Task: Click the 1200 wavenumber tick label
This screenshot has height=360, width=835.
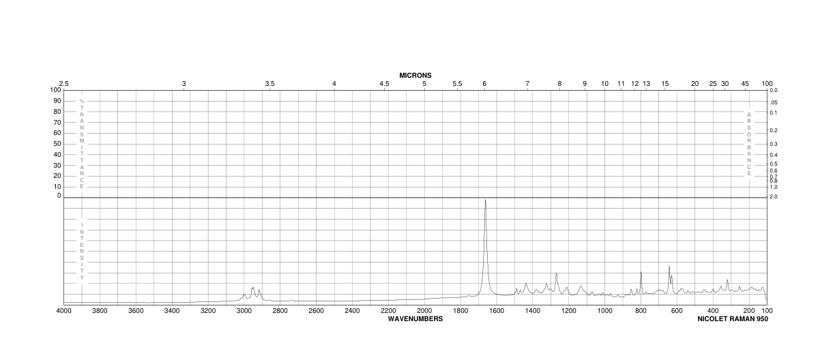Action: [569, 311]
